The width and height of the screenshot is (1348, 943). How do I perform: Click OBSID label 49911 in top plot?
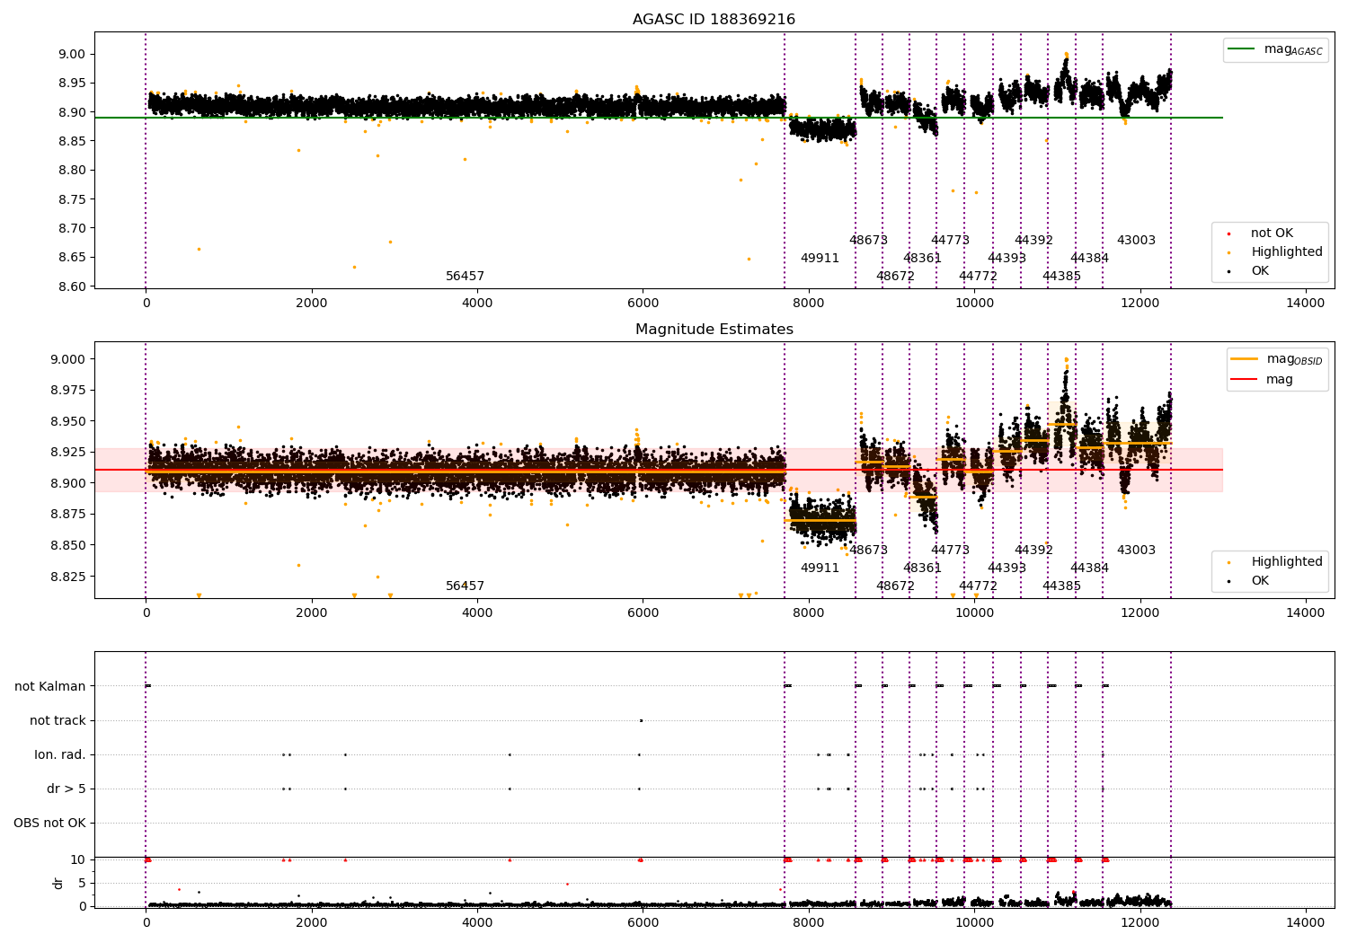(820, 259)
